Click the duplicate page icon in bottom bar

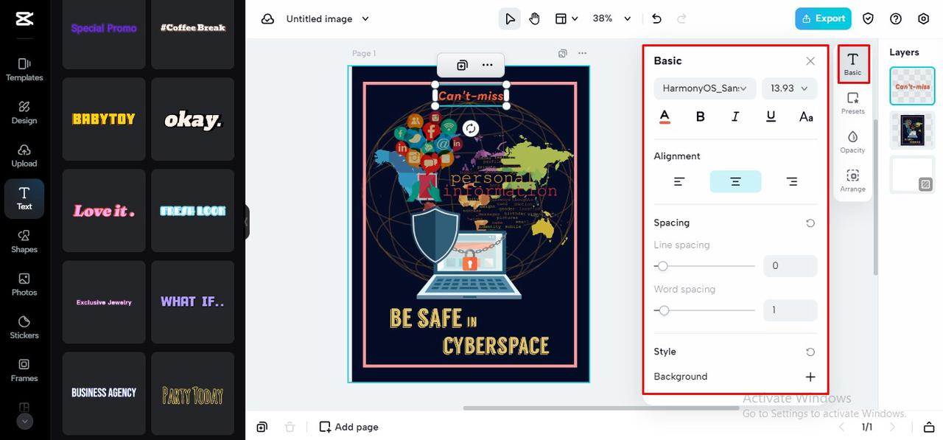[x=262, y=427]
